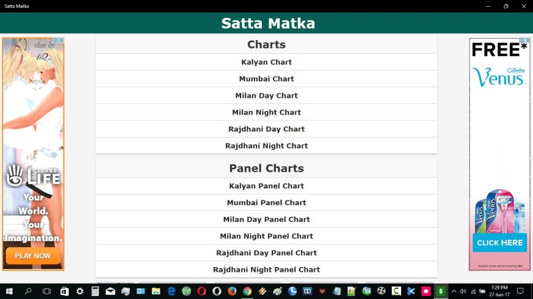The width and height of the screenshot is (533, 299).
Task: Open Rajdhani Day Panel Chart
Action: click(266, 253)
